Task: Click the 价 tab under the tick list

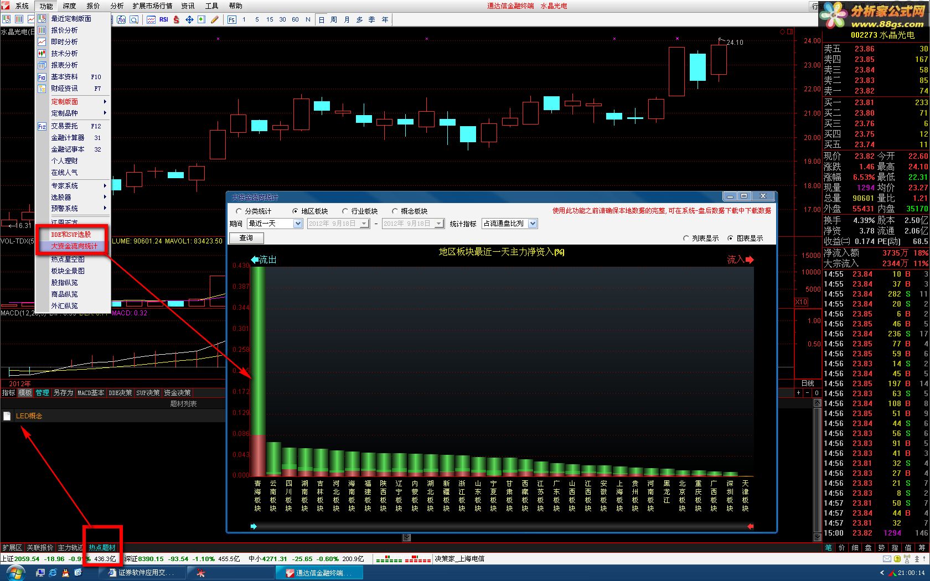Action: tap(841, 547)
